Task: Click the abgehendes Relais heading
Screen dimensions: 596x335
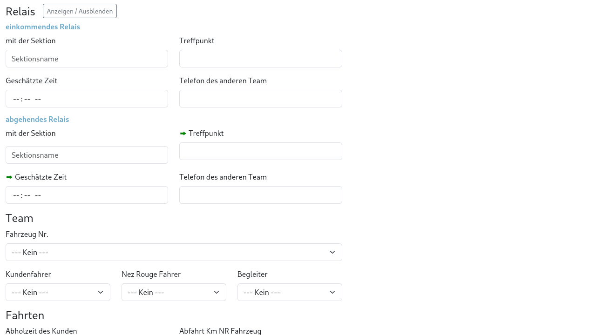Action: (x=37, y=120)
